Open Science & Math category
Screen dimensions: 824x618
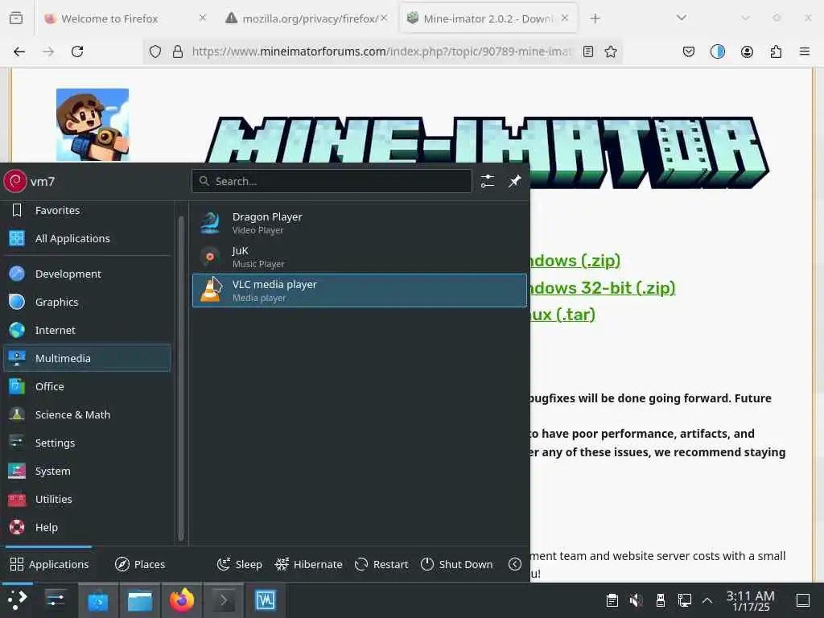click(x=87, y=414)
